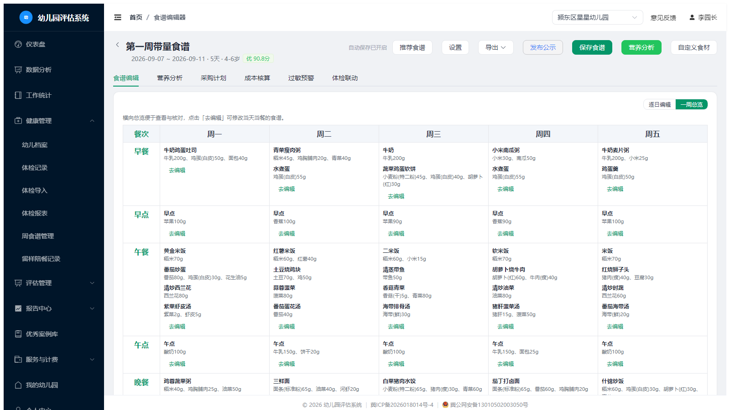Switch to the 体检联动 tab
The image size is (730, 410).
coord(345,78)
